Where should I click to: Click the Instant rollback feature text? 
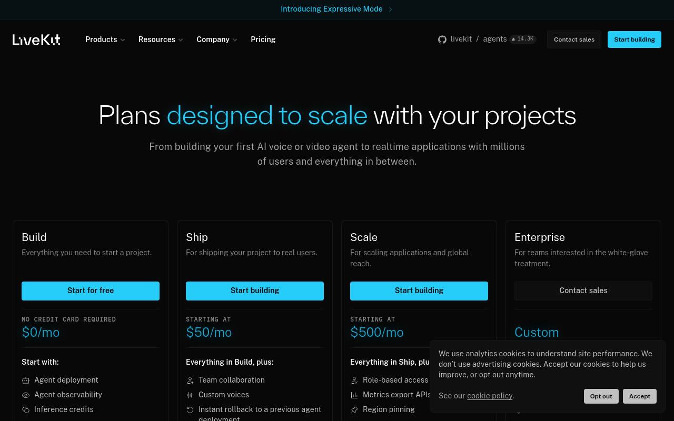click(x=260, y=414)
